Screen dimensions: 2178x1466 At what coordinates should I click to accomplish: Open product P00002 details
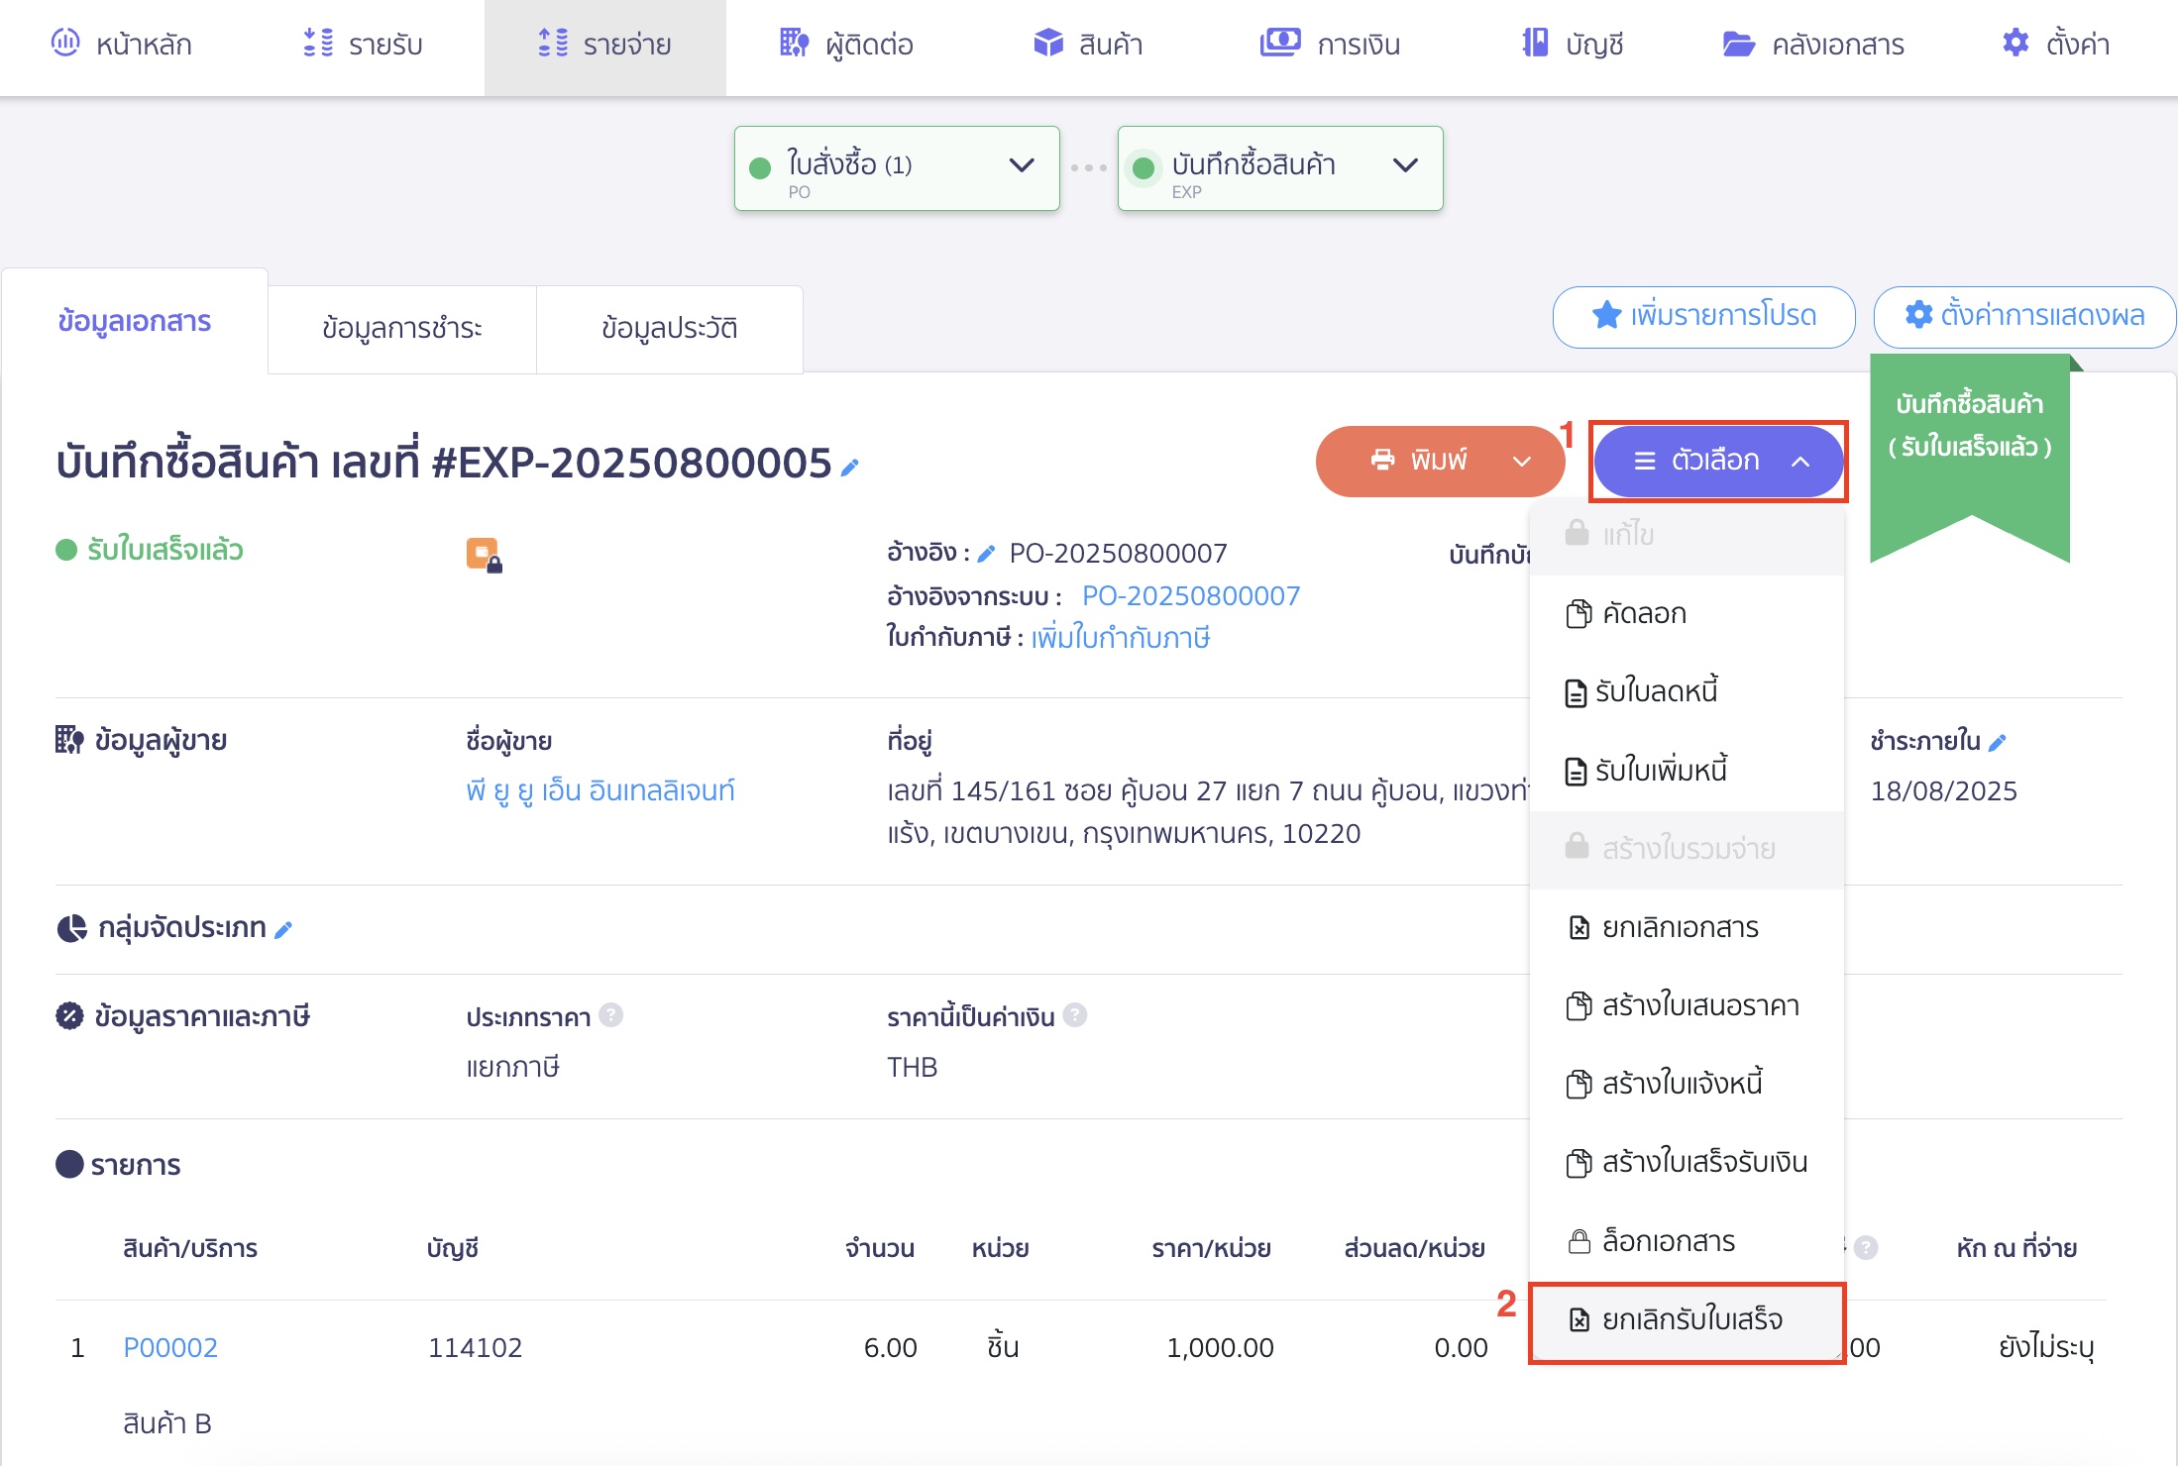(x=169, y=1347)
